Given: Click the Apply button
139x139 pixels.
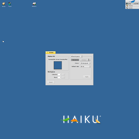Looking at the screenshot, I should tap(87, 77).
